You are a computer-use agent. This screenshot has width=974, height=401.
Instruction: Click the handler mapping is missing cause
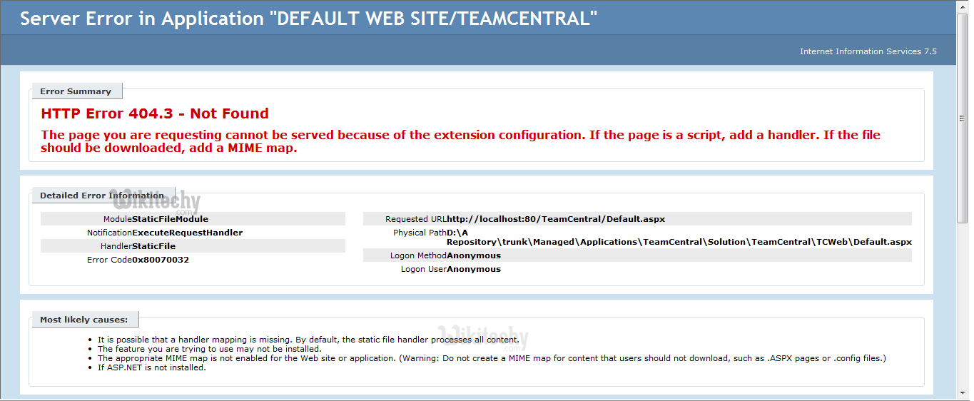click(308, 340)
